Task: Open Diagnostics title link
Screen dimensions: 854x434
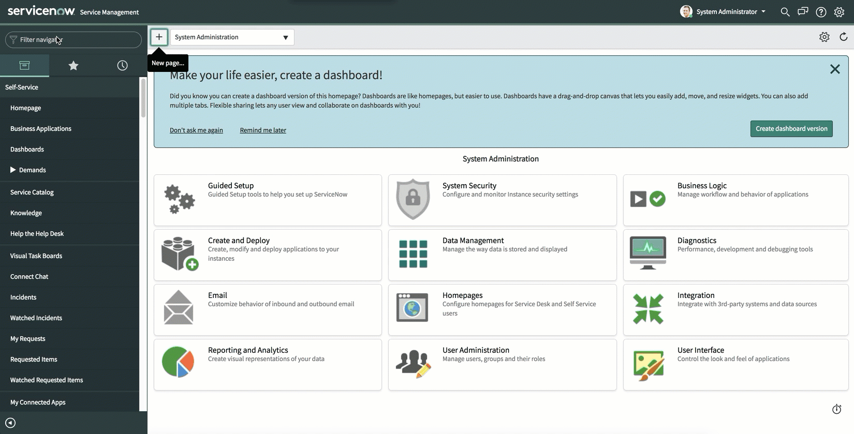Action: click(x=697, y=241)
